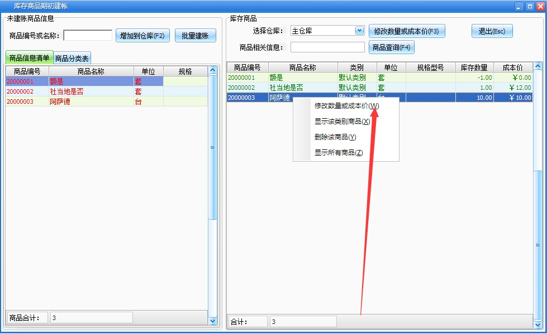Click right table 成本价 column header
Image resolution: width=547 pixels, height=334 pixels.
(x=513, y=67)
